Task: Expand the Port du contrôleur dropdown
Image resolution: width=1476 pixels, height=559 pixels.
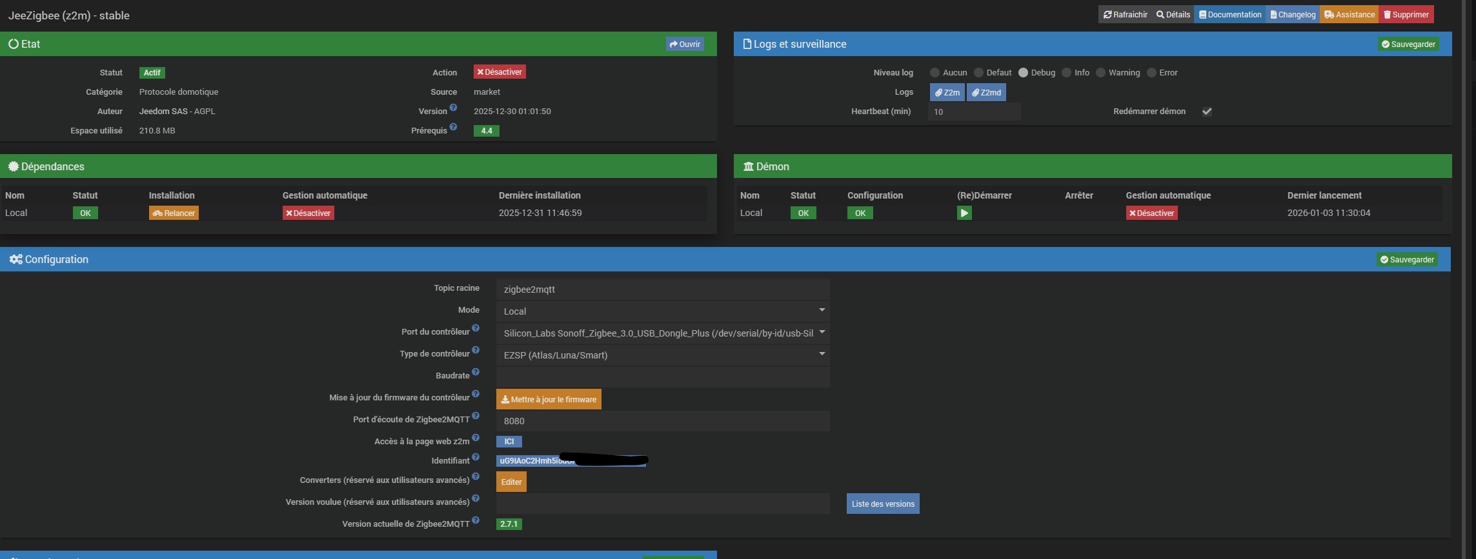Action: (x=662, y=333)
